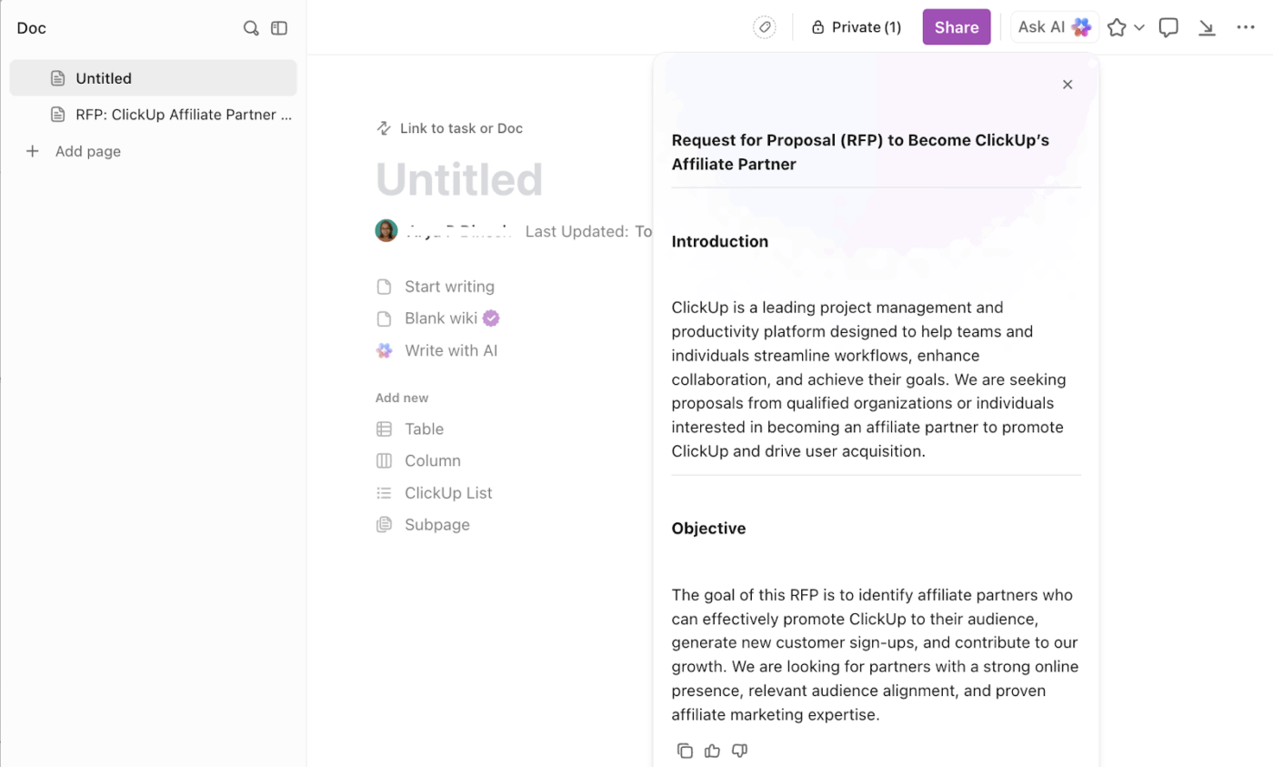Create a Subpage

click(x=436, y=524)
